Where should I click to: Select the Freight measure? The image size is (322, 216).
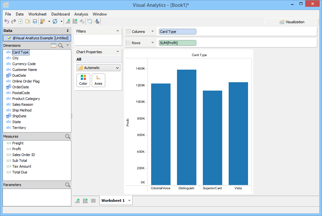18,143
